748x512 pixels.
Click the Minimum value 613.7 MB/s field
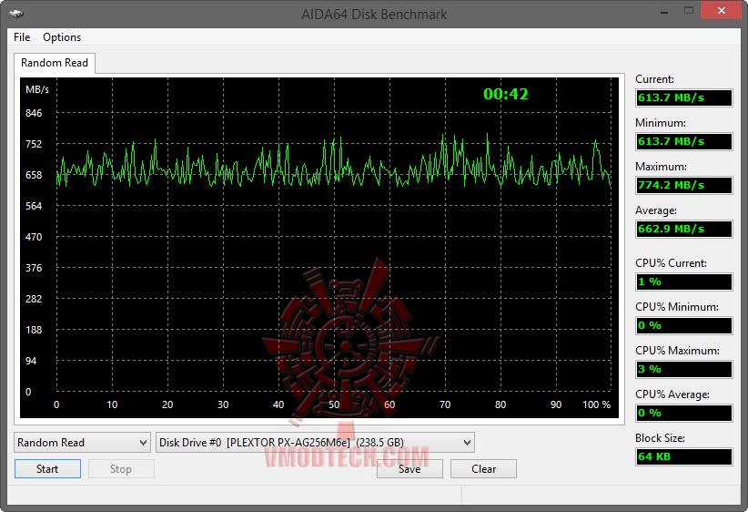point(684,142)
